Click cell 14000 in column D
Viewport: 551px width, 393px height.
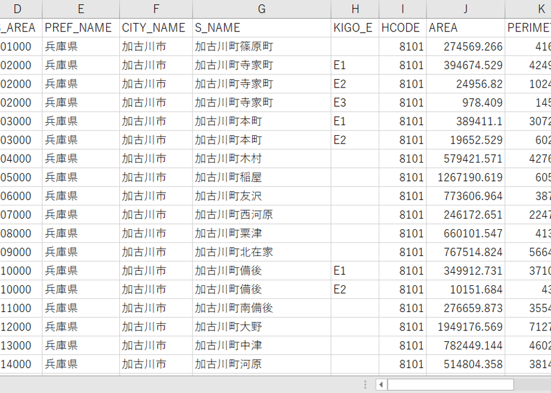coord(21,364)
